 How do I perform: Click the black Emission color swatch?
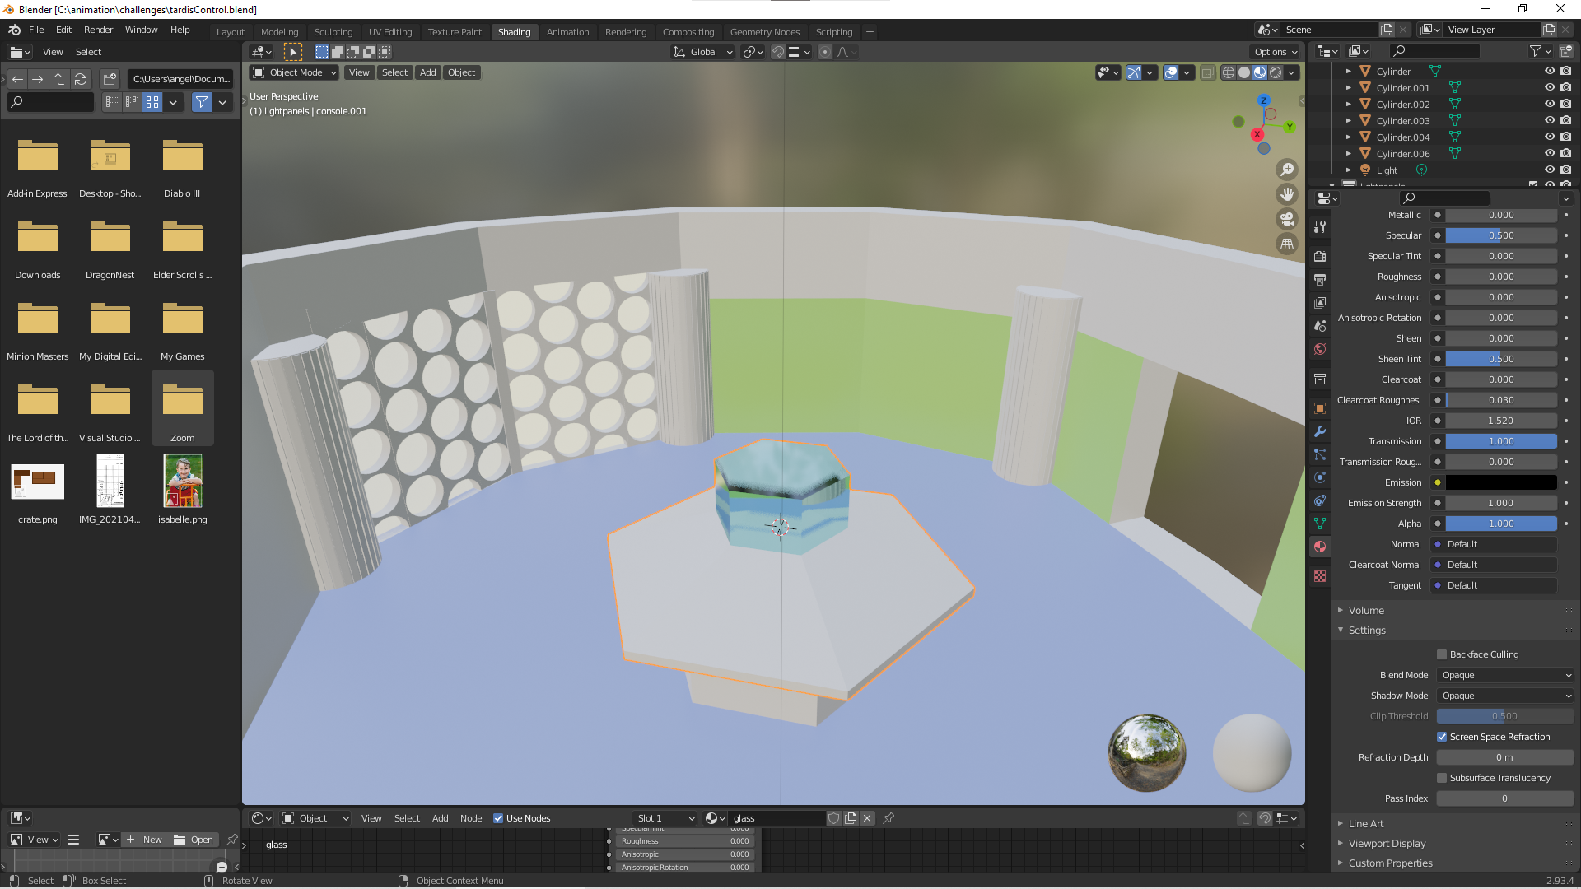coord(1501,482)
